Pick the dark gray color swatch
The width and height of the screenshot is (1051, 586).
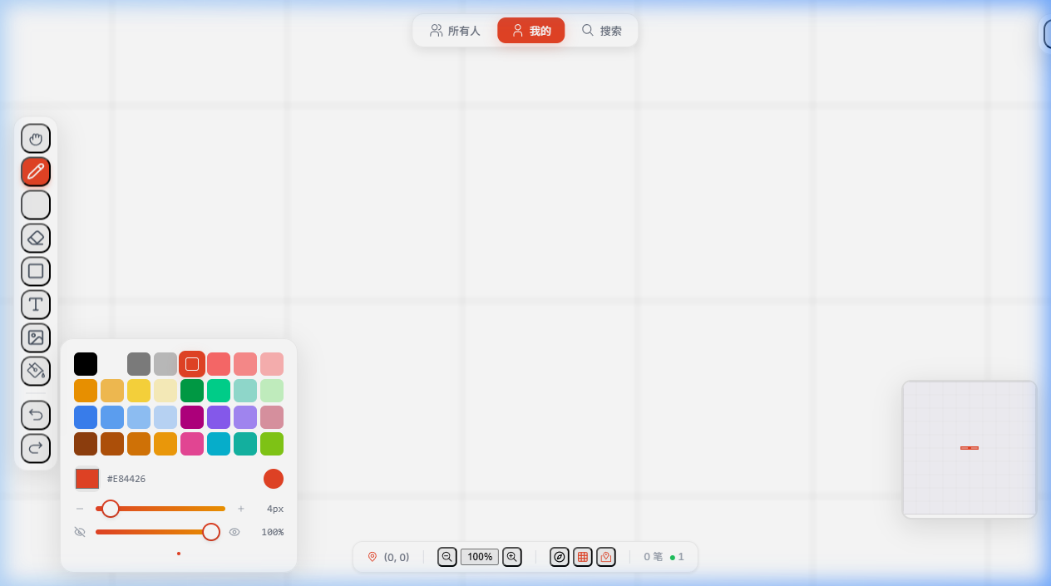[139, 364]
